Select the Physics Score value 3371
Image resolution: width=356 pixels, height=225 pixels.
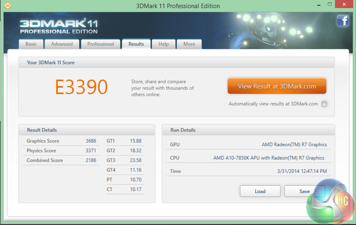[x=91, y=151]
